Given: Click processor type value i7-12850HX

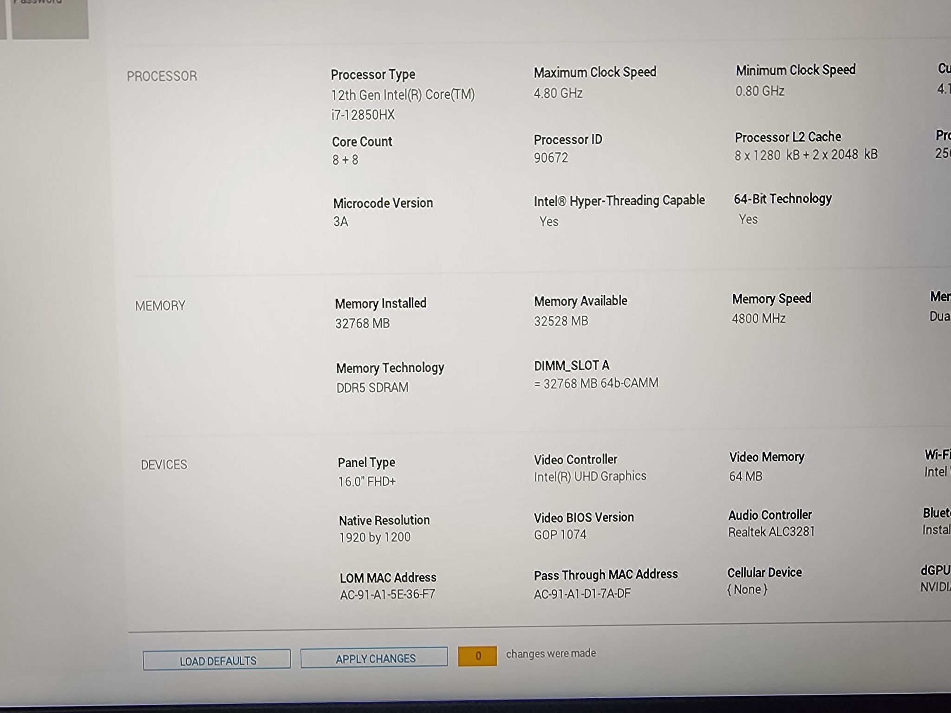Looking at the screenshot, I should [363, 115].
